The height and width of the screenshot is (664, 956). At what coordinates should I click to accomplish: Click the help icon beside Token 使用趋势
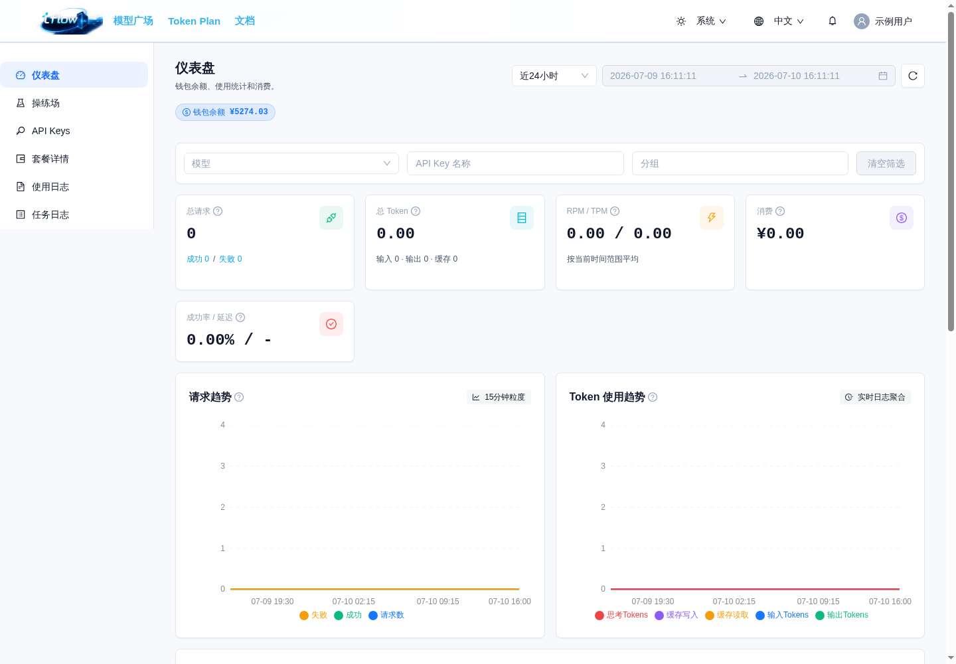click(x=653, y=397)
